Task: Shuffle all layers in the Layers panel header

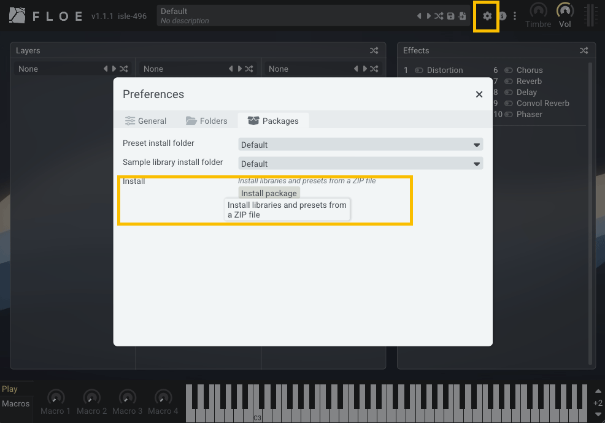Action: pyautogui.click(x=374, y=51)
